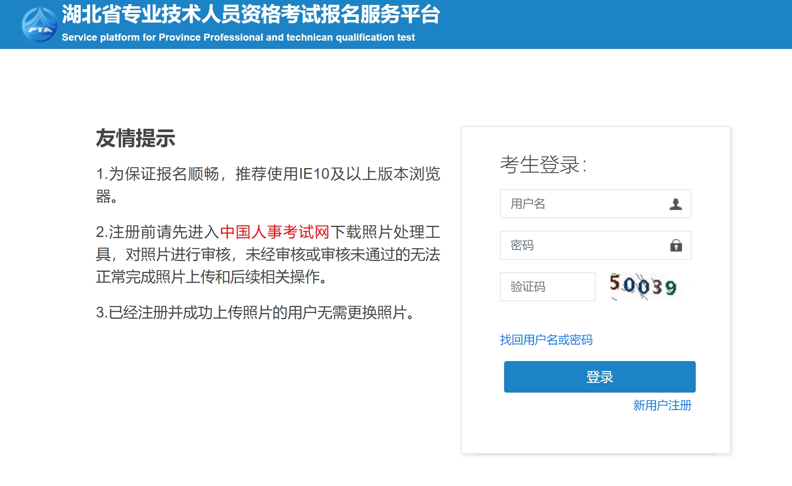Open the red 中国人事考试网 link
This screenshot has width=792, height=486.
tap(275, 232)
